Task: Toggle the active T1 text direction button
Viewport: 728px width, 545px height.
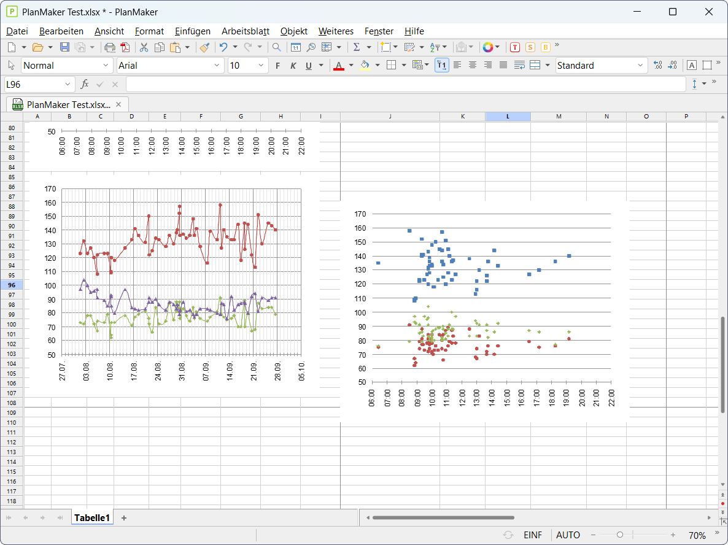Action: (x=441, y=66)
